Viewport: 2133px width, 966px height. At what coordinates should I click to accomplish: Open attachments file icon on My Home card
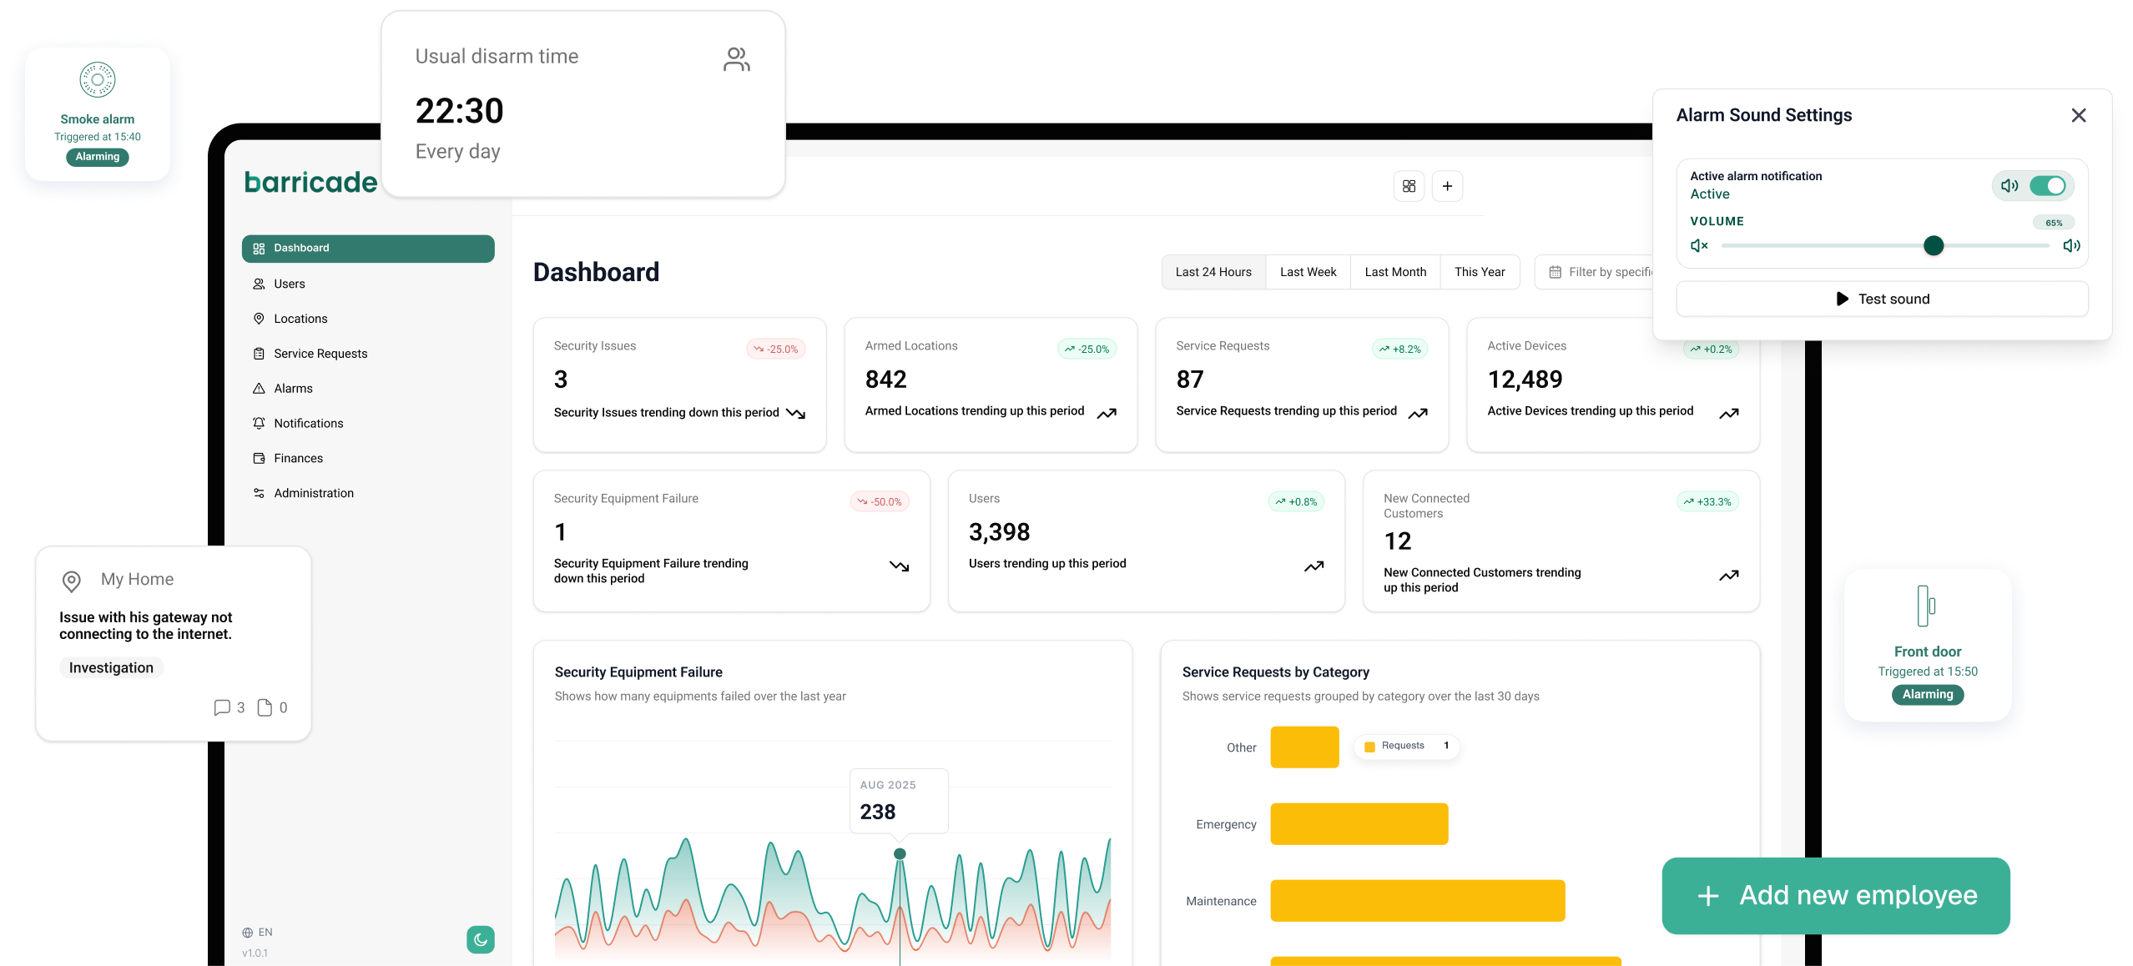coord(265,707)
